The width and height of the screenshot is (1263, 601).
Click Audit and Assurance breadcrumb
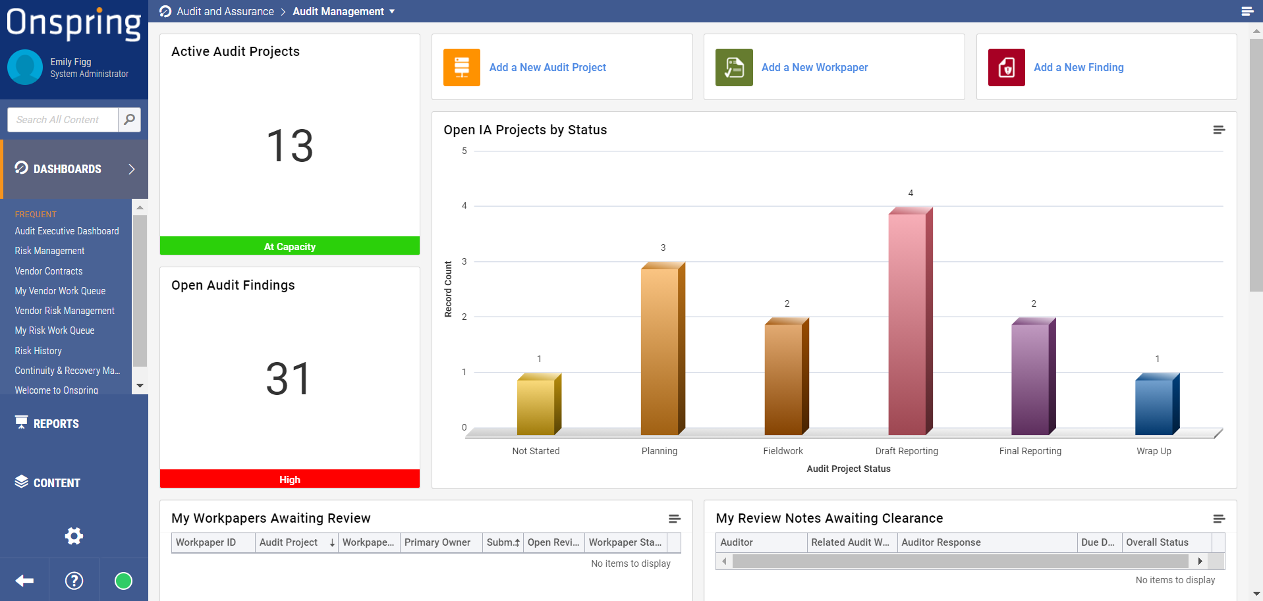(x=225, y=11)
